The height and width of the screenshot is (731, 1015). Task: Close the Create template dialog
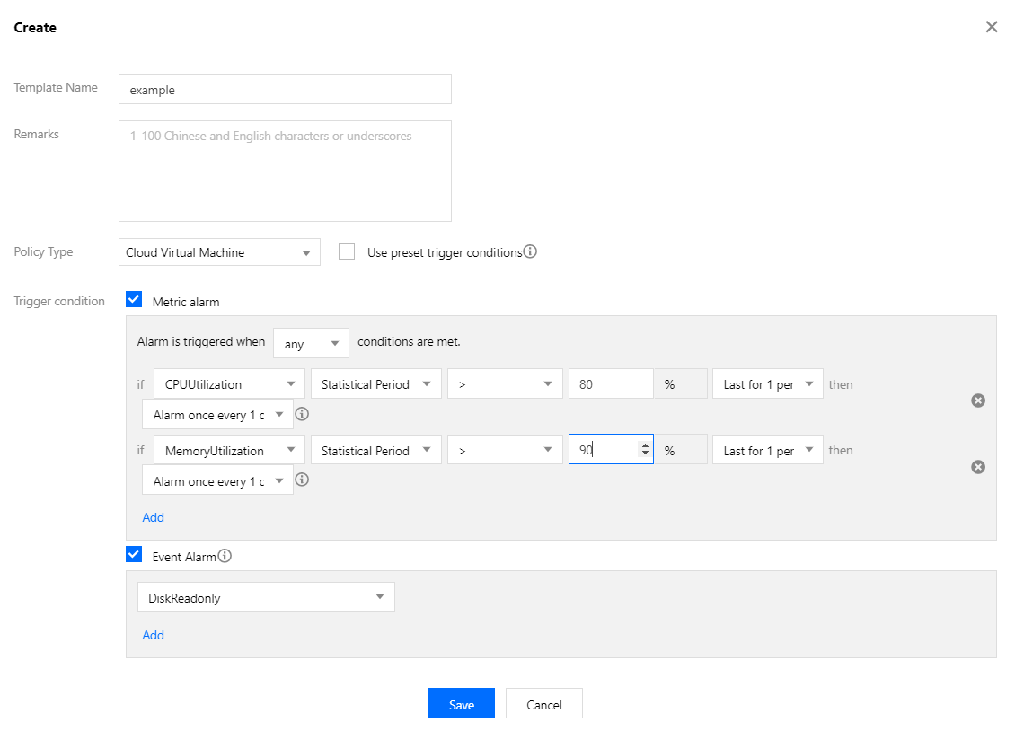coord(992,27)
